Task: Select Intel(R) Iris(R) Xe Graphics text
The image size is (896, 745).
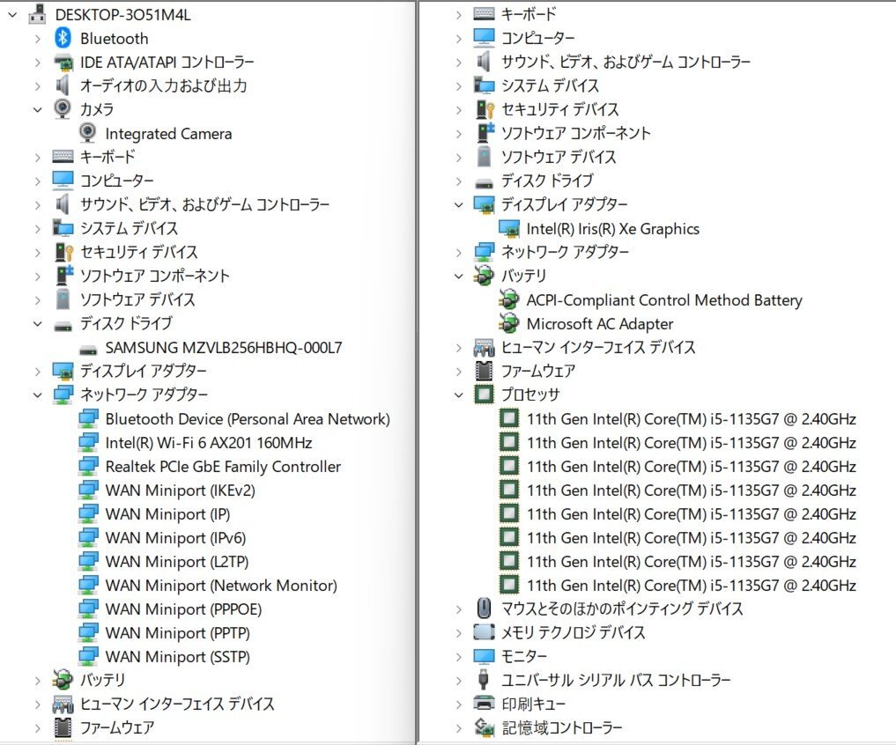Action: (612, 229)
